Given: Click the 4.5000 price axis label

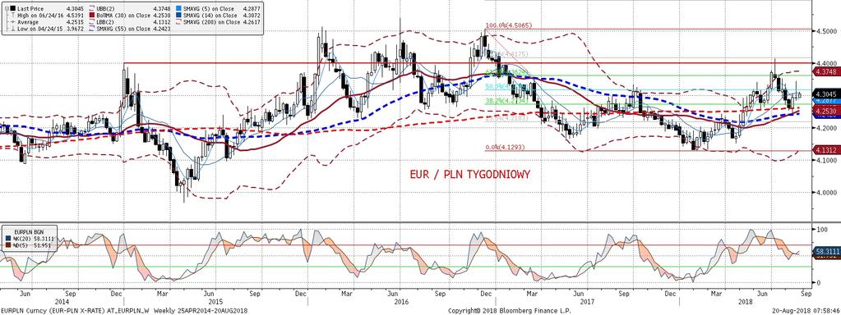Looking at the screenshot, I should pyautogui.click(x=826, y=31).
